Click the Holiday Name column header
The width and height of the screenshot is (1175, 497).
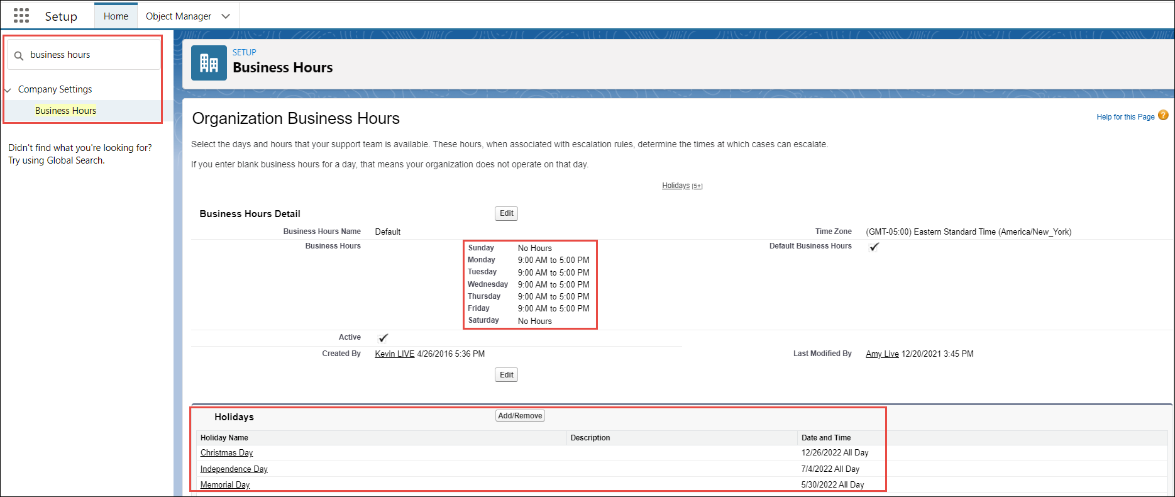click(224, 438)
